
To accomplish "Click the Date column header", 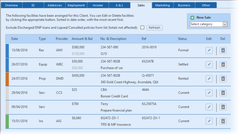I will 15,39.
